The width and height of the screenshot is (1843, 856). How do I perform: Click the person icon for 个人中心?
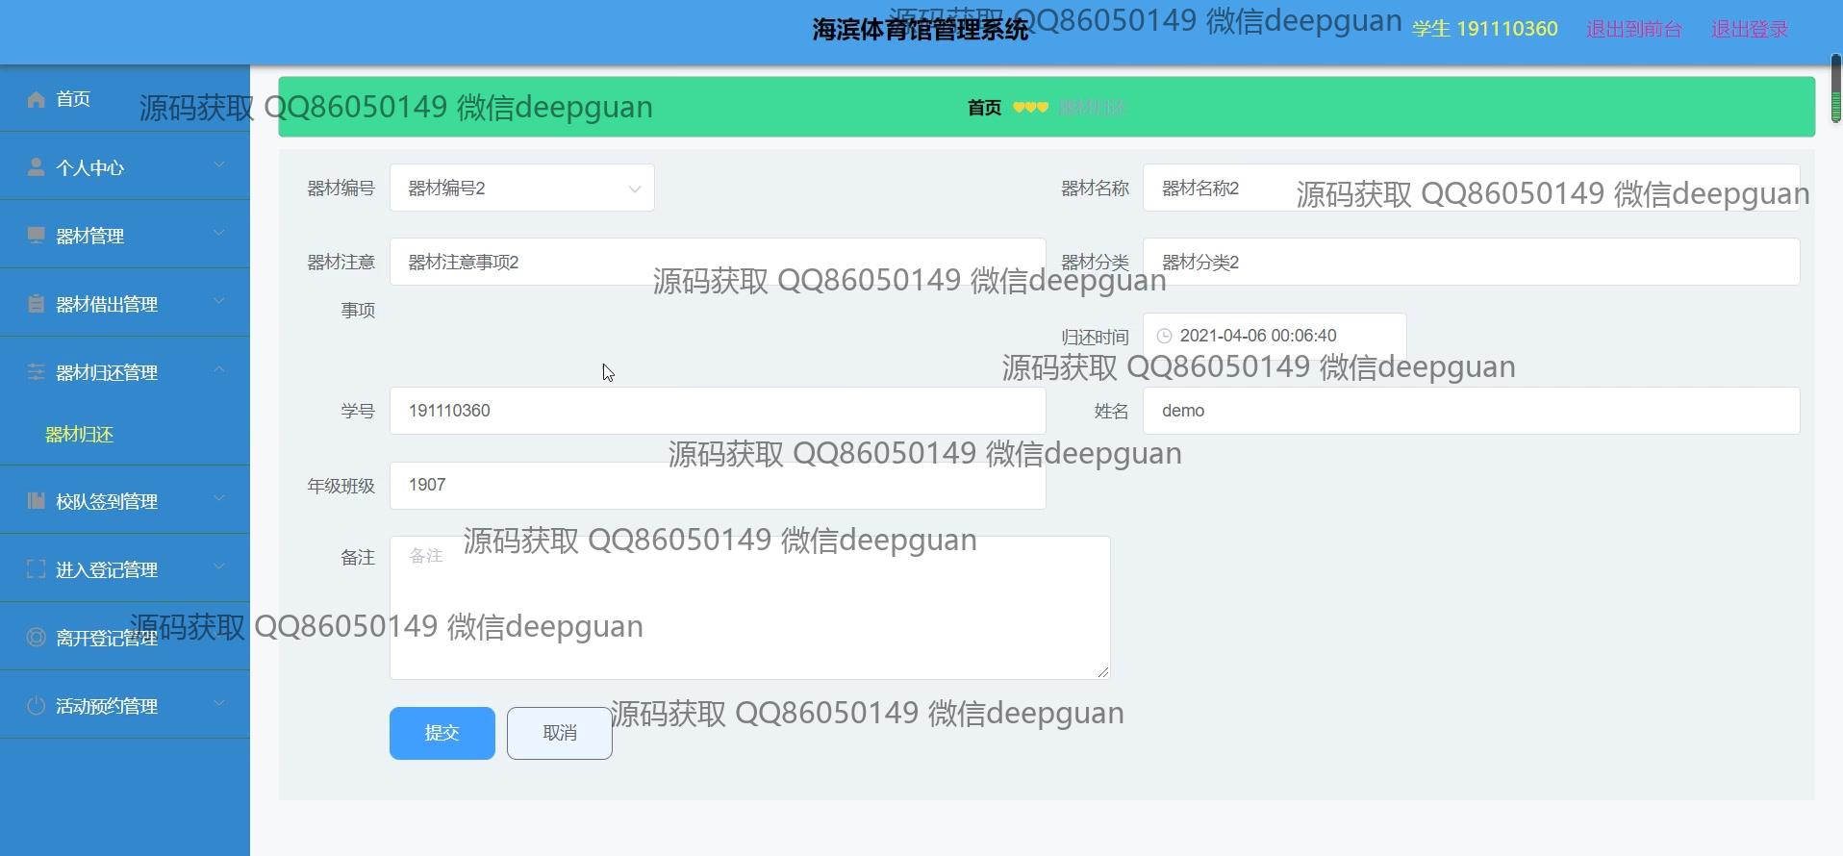point(37,167)
